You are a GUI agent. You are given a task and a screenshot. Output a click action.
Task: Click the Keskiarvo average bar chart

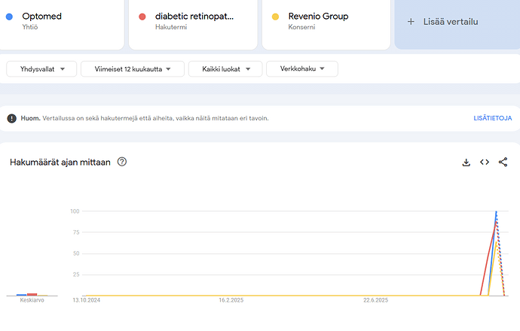click(x=32, y=295)
